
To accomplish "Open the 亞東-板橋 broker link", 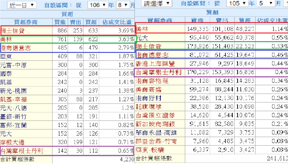I will pyautogui.click(x=150, y=150).
